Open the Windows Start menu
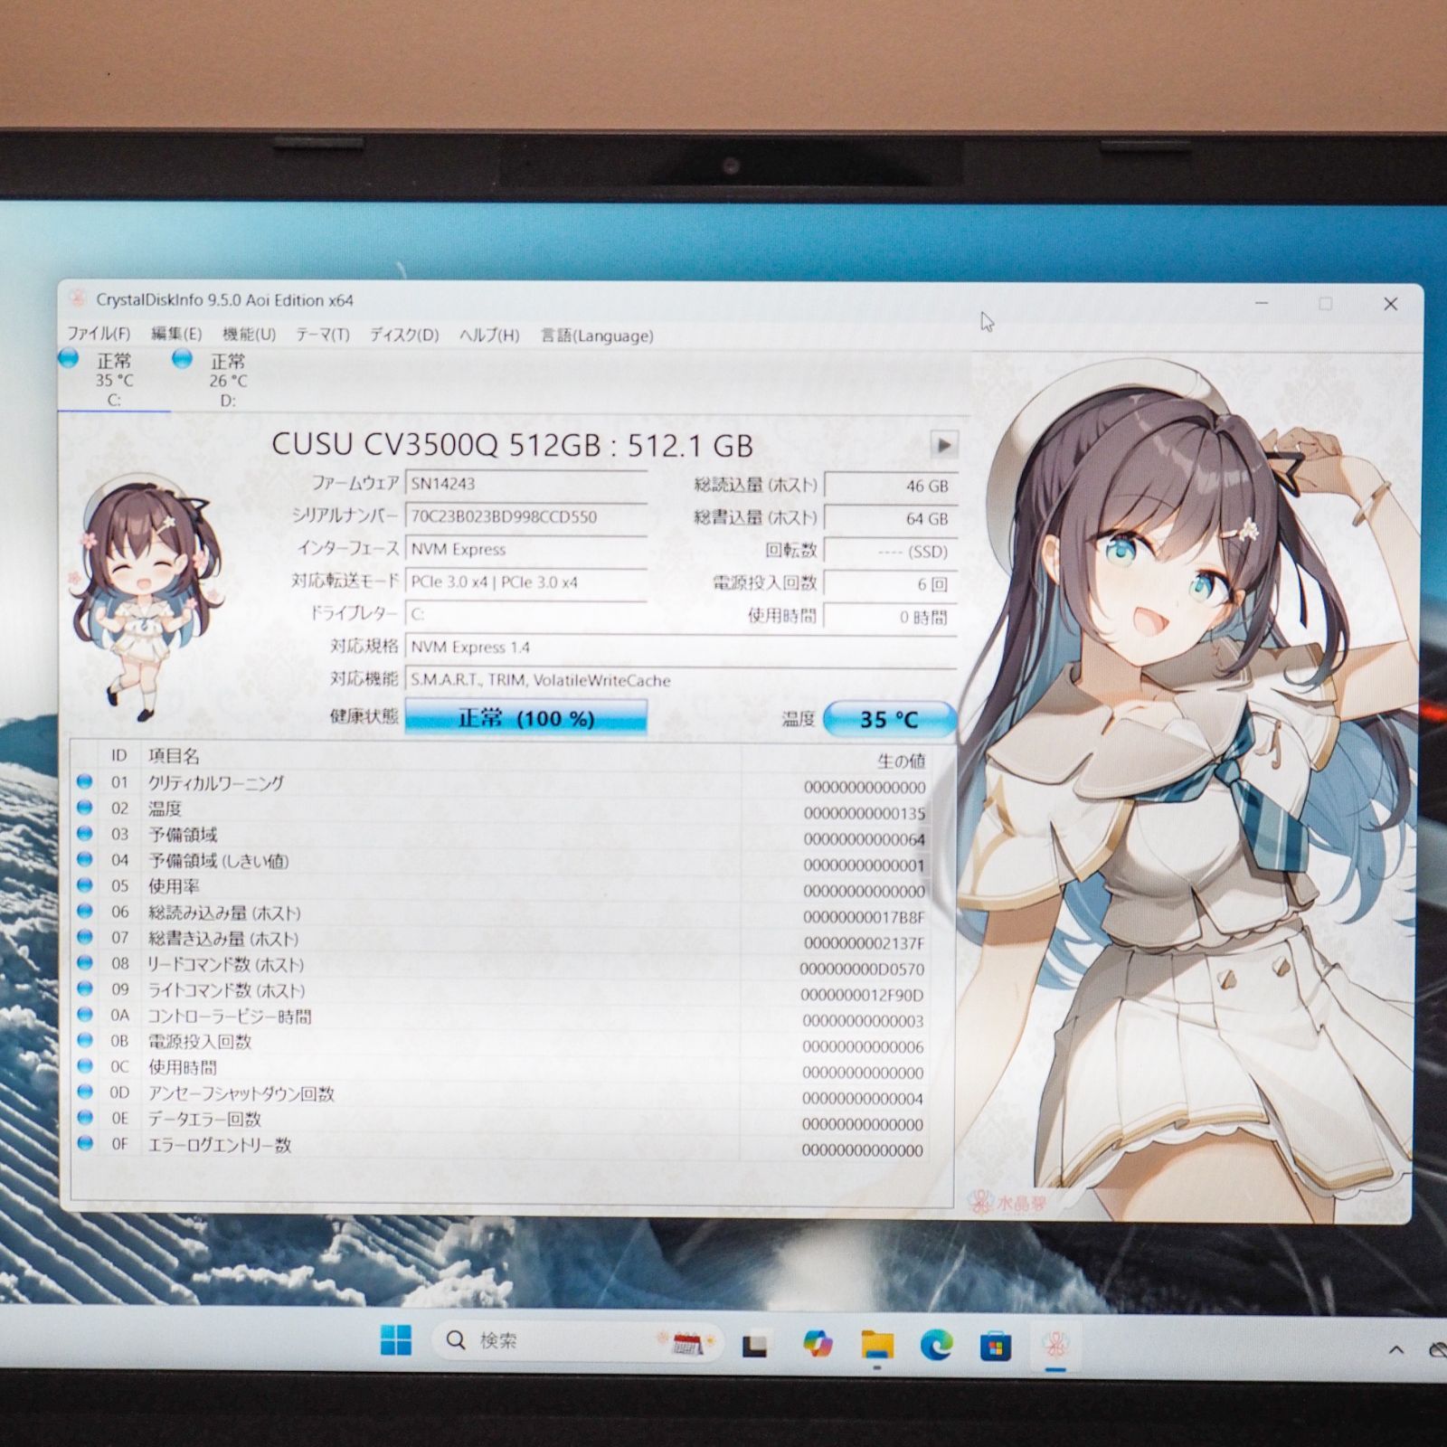The height and width of the screenshot is (1447, 1447). [x=395, y=1339]
